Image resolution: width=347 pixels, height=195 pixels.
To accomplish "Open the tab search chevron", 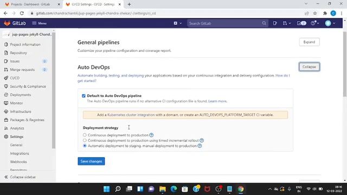I will [x=306, y=4].
